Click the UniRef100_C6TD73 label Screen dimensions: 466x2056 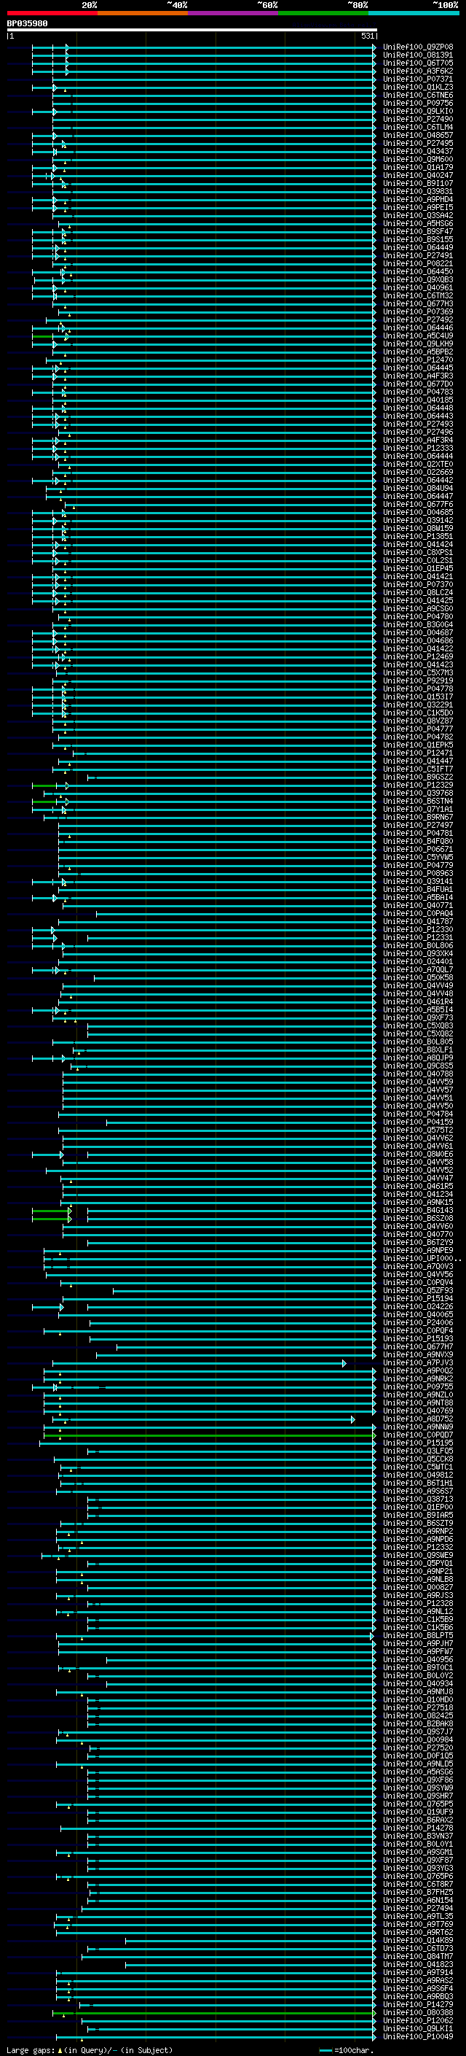click(418, 1948)
